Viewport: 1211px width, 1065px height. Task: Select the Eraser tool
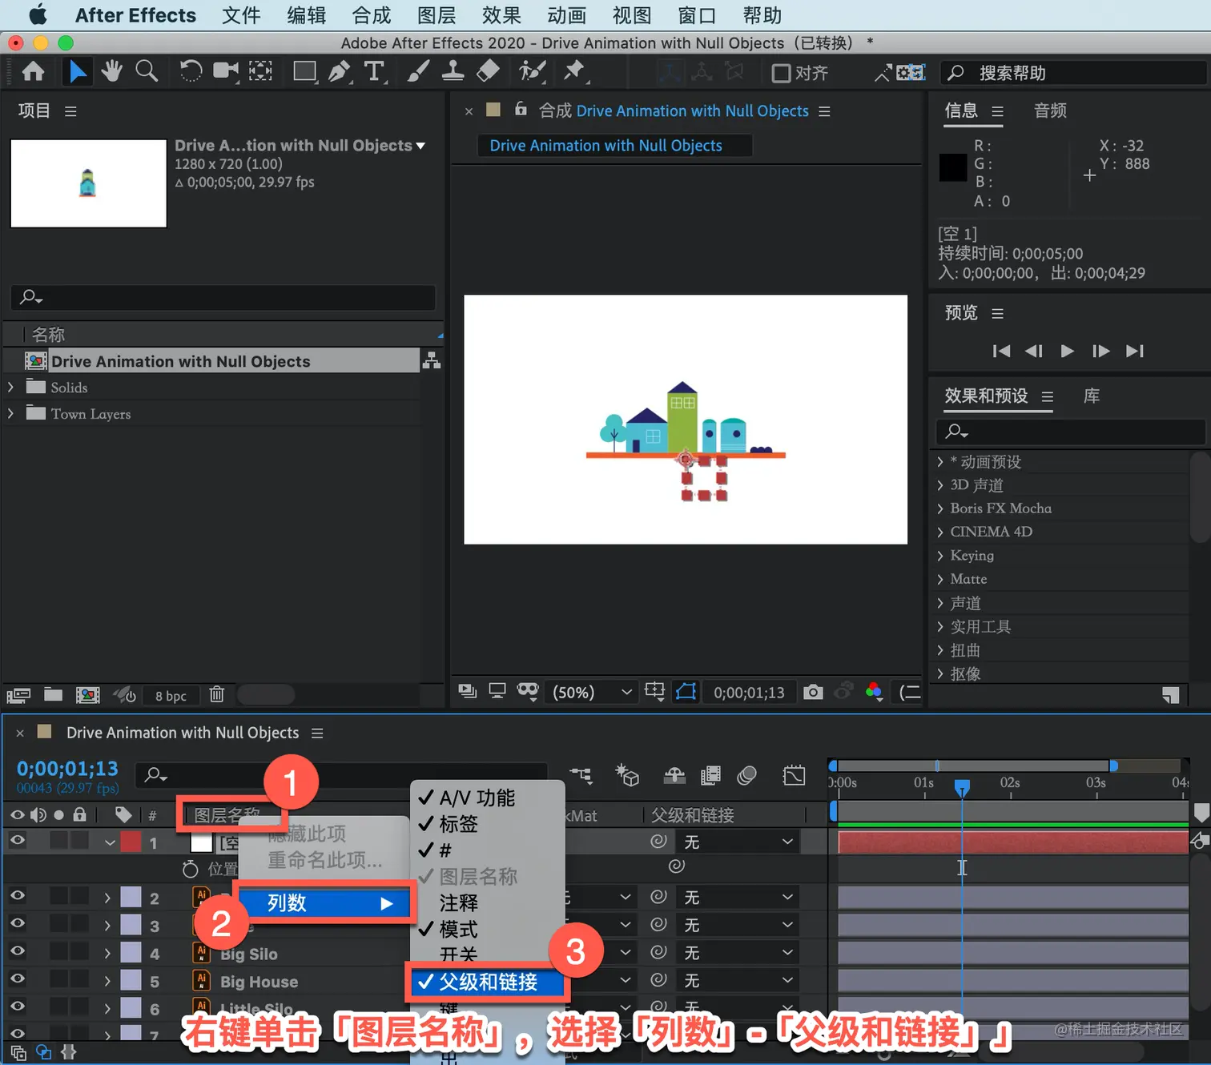tap(488, 72)
